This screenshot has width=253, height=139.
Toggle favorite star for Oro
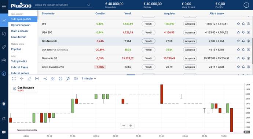point(238,24)
